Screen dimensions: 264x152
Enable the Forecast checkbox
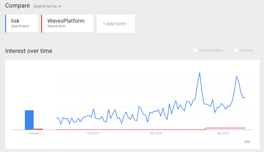[x=236, y=50]
